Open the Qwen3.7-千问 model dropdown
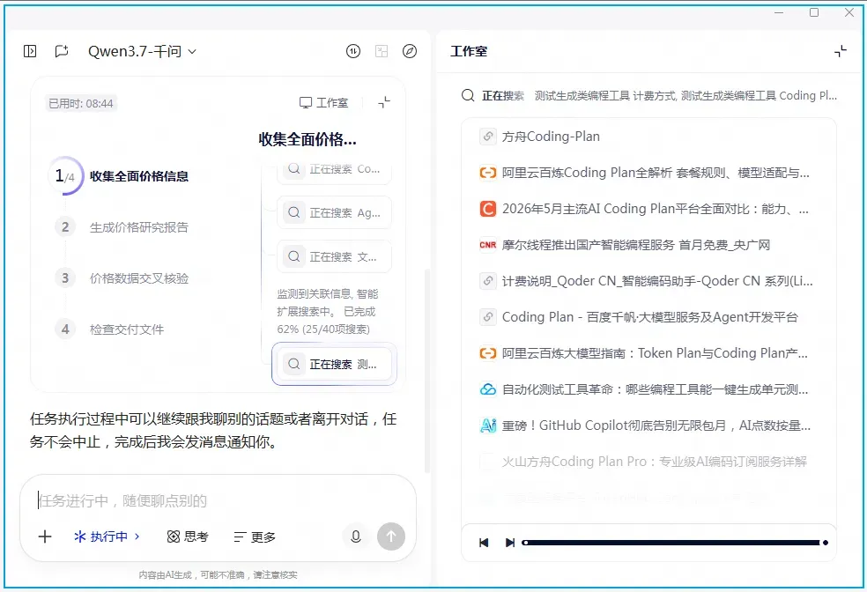Viewport: 867px width, 592px height. tap(142, 51)
